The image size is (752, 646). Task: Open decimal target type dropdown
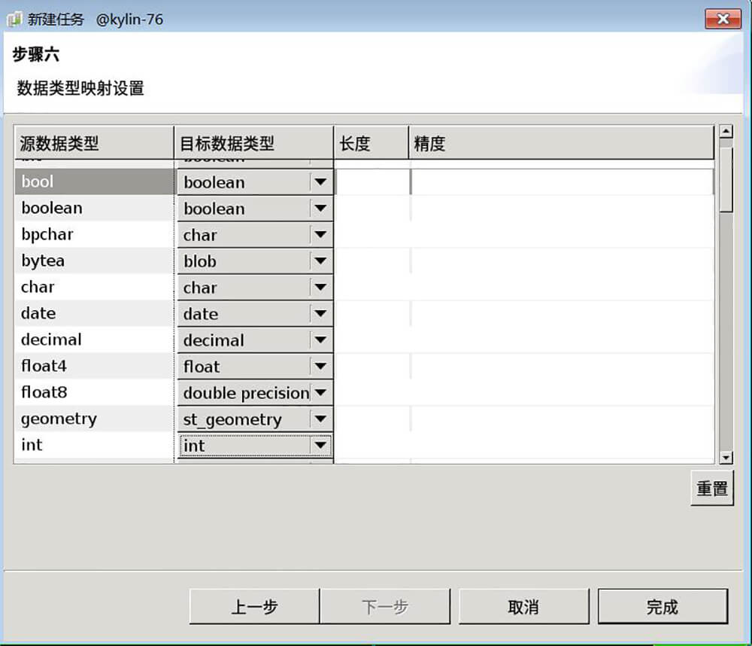pyautogui.click(x=320, y=340)
